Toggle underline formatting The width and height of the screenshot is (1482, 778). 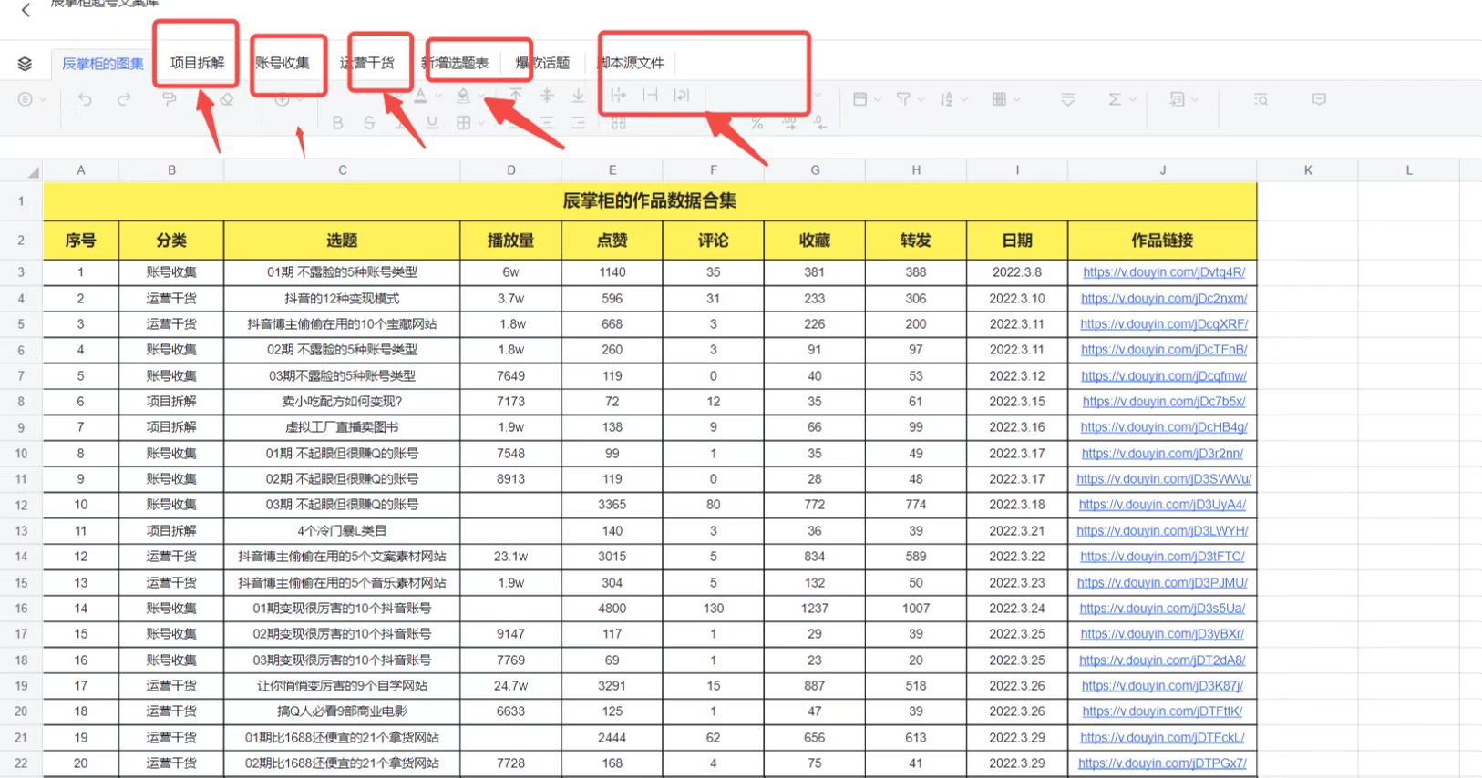tap(432, 122)
